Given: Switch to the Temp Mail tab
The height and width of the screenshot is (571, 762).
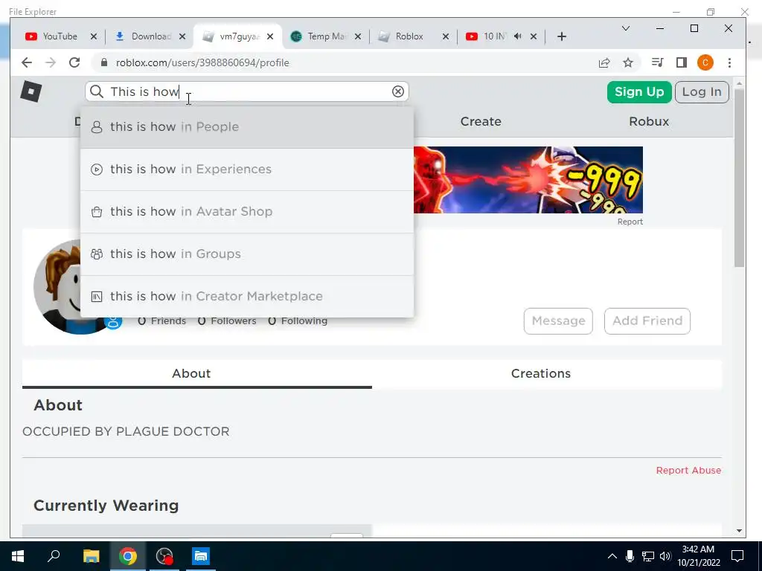Looking at the screenshot, I should (x=324, y=36).
